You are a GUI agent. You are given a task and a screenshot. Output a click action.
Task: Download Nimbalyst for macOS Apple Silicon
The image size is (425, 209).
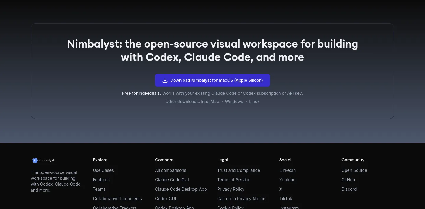[212, 80]
